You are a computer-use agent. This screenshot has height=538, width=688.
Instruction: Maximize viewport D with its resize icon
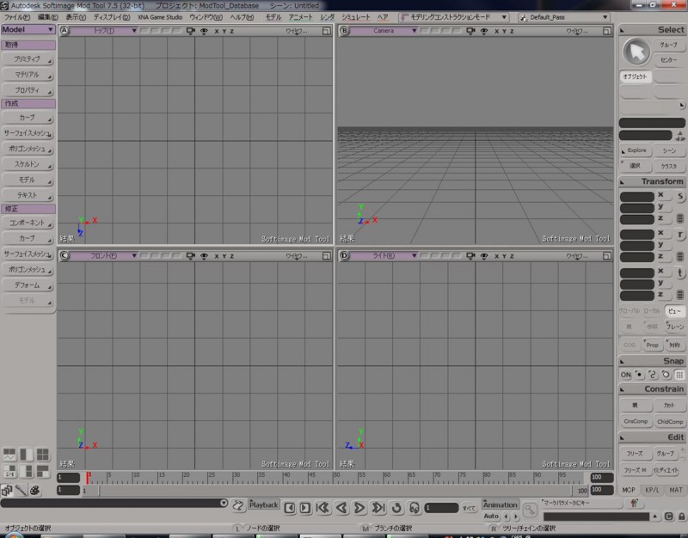(x=607, y=255)
